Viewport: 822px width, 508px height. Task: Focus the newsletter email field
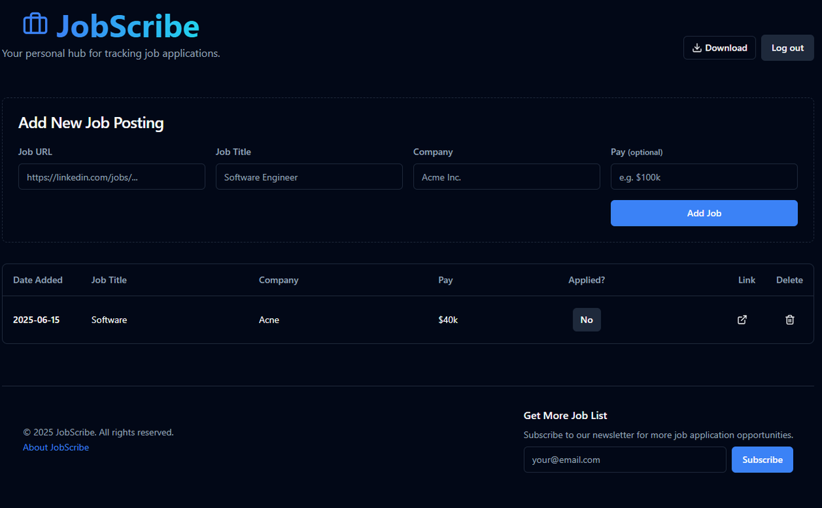[625, 460]
